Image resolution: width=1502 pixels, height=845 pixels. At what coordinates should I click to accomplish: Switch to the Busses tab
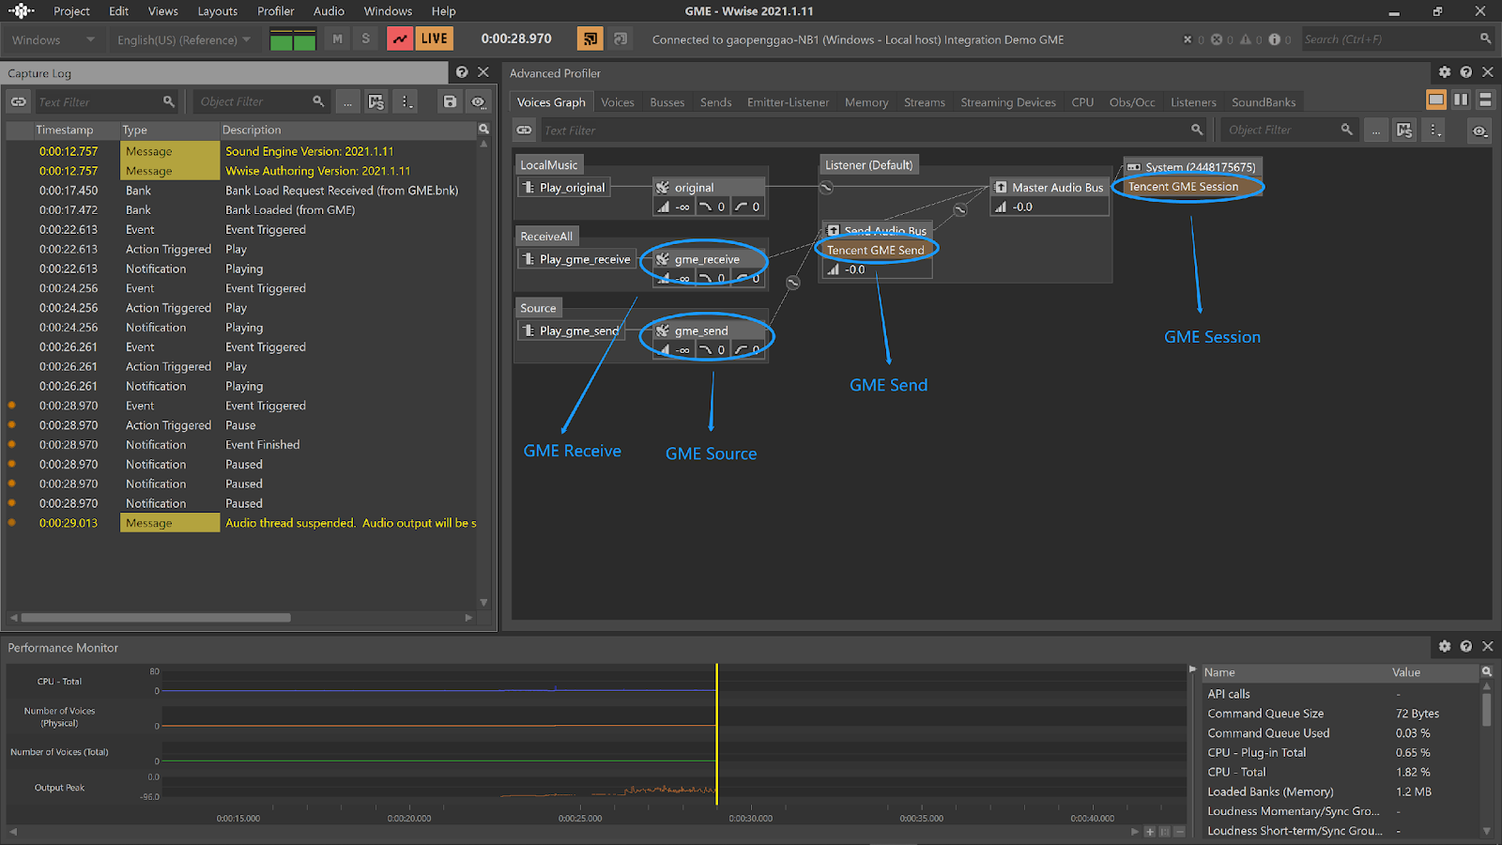(x=667, y=102)
